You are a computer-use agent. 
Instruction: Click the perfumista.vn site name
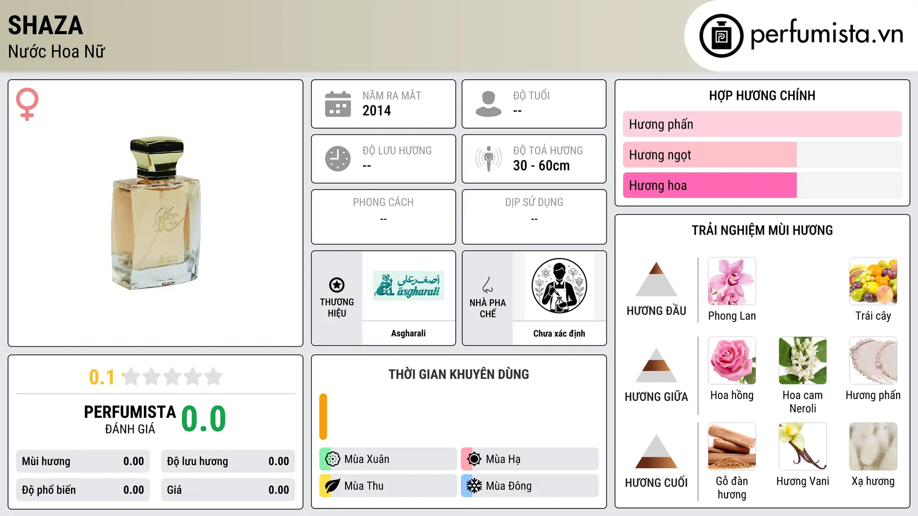[827, 34]
